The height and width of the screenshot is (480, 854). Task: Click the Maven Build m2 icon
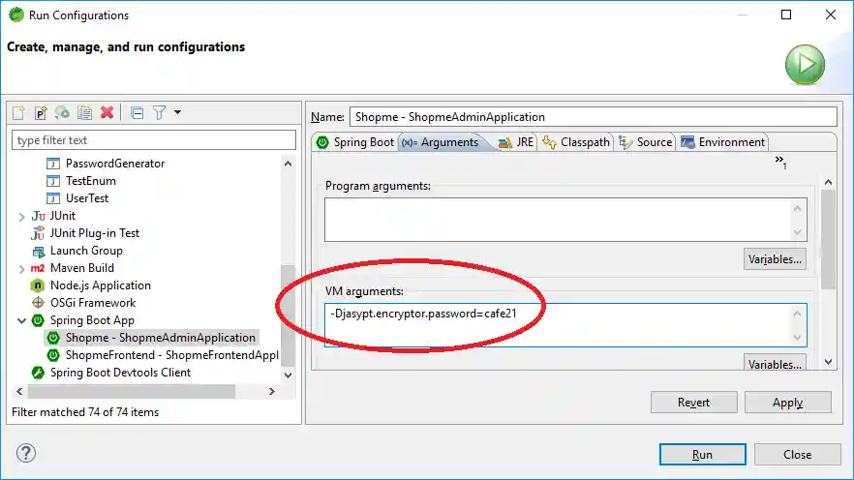click(x=38, y=268)
